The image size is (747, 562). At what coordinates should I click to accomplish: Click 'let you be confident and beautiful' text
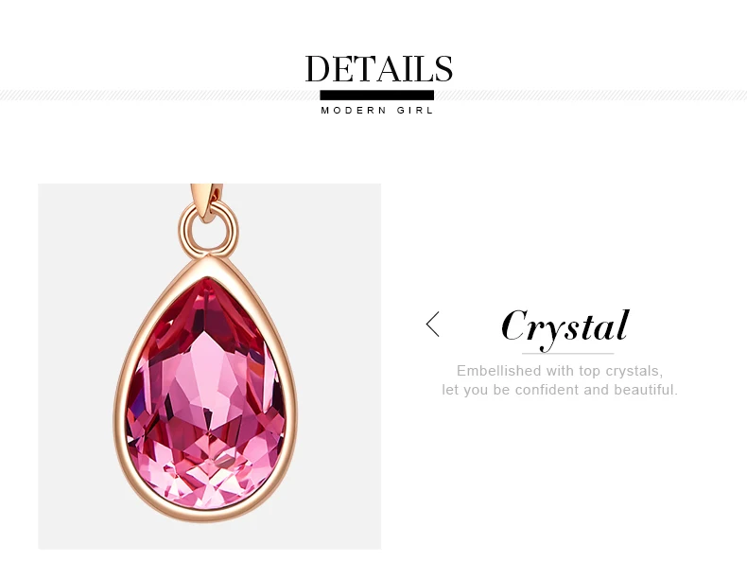(559, 390)
